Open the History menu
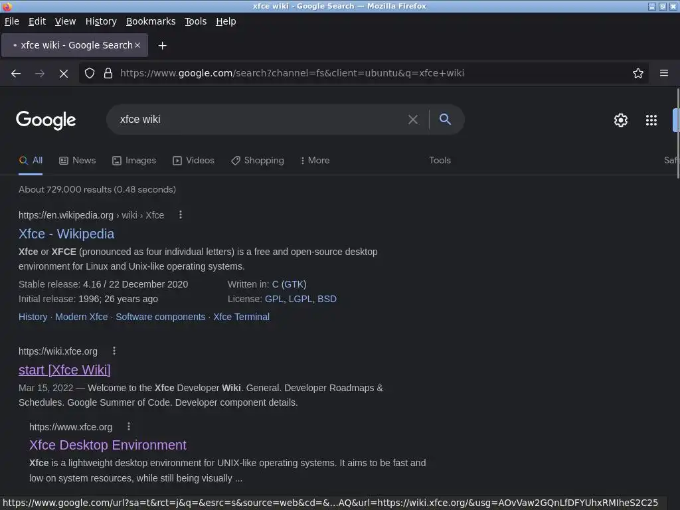The height and width of the screenshot is (510, 680). [x=101, y=21]
